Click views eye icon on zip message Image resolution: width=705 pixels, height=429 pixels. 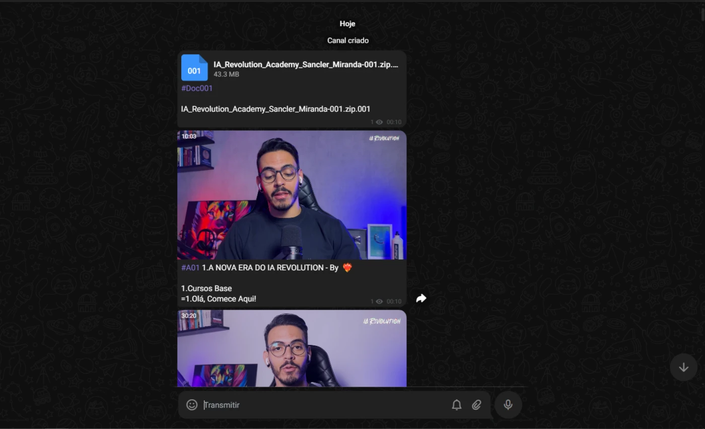379,122
